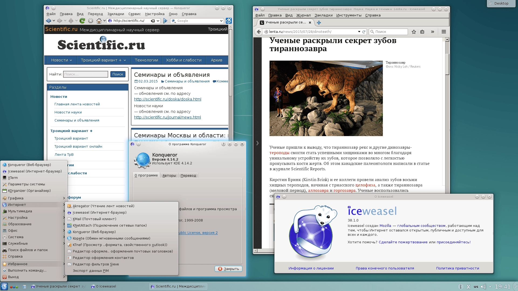Switch to 'Авторы' tab in About Konqueror

[169, 176]
